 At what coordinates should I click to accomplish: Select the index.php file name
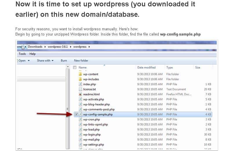tap(89, 84)
